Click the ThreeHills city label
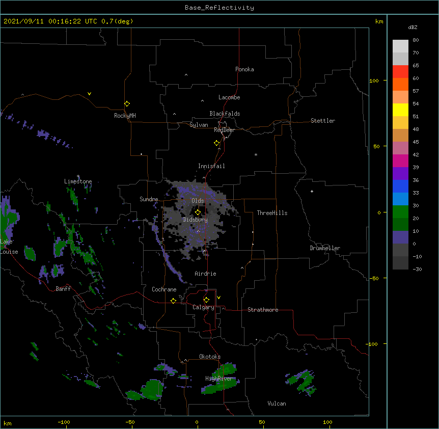The height and width of the screenshot is (429, 439). (272, 213)
